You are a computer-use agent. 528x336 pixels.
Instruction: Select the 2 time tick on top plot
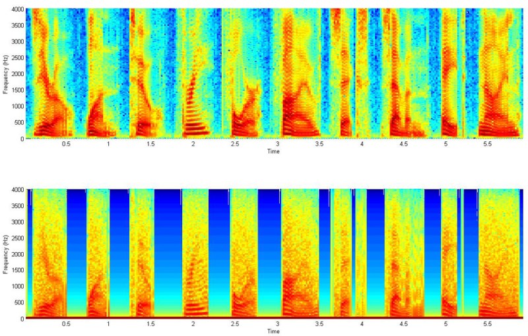[x=193, y=144]
